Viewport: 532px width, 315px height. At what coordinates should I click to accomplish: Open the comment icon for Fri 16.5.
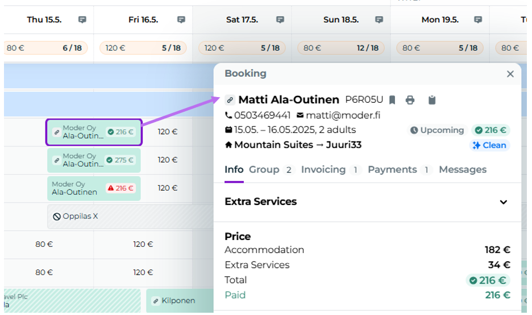[x=181, y=20]
